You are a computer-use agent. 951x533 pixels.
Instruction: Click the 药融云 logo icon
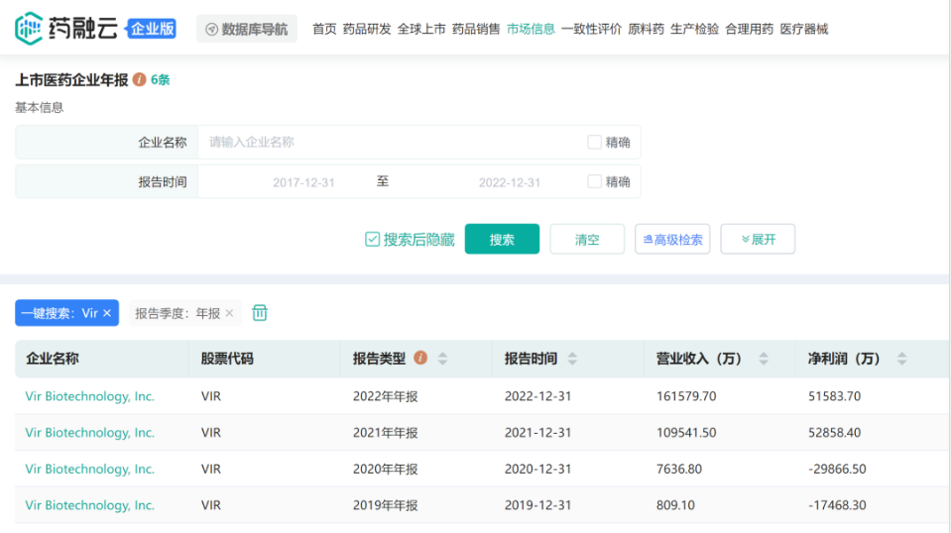(30, 28)
